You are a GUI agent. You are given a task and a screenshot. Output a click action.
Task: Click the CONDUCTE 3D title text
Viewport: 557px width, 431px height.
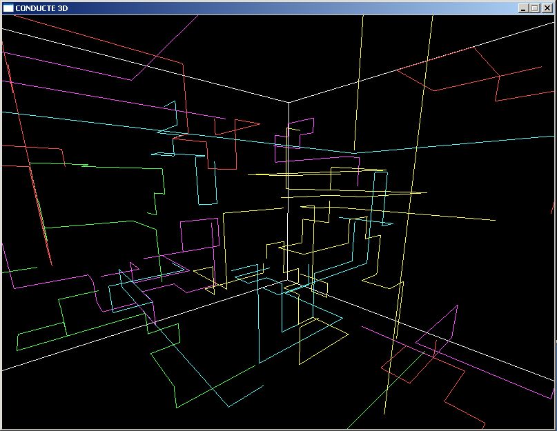pyautogui.click(x=41, y=8)
